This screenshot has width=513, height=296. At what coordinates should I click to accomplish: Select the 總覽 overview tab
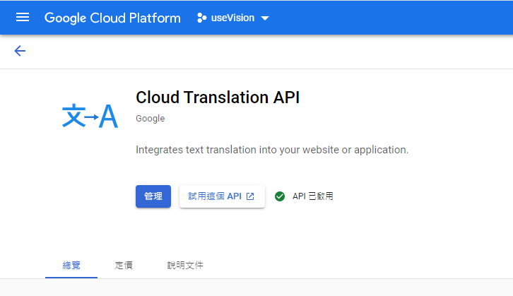pyautogui.click(x=71, y=265)
